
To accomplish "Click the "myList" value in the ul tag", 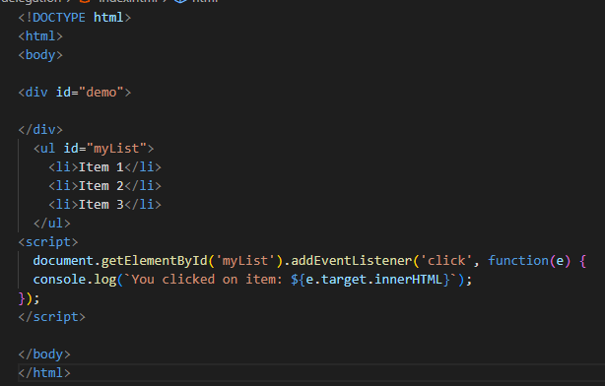I will [x=116, y=148].
